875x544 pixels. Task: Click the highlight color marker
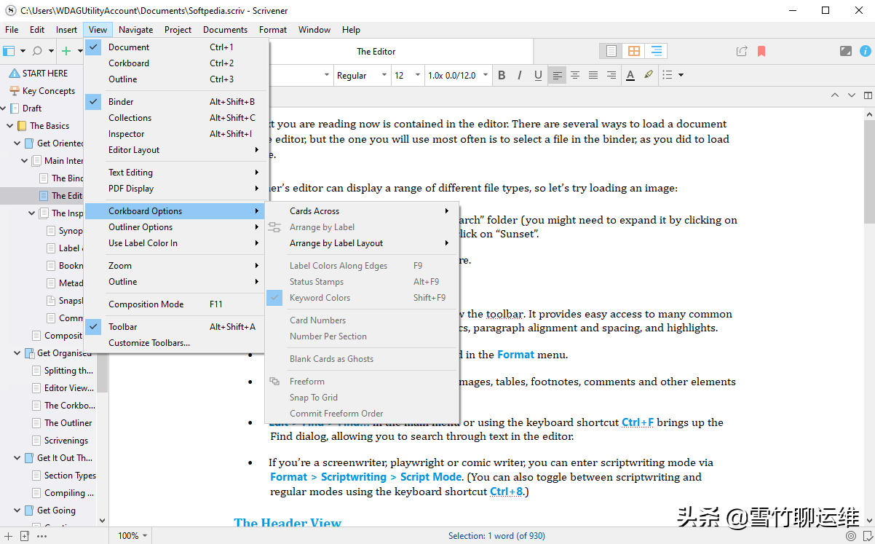coord(649,75)
